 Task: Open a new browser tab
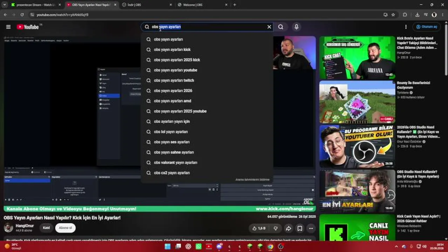[235, 5]
